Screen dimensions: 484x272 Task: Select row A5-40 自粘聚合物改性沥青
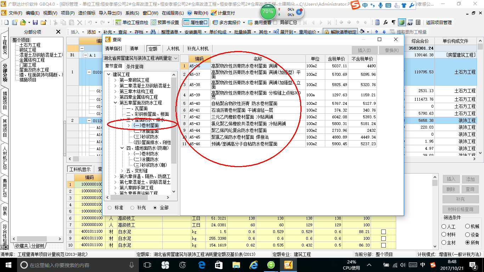(278, 103)
